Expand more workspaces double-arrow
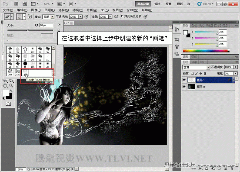This screenshot has width=240, height=172. tap(189, 4)
